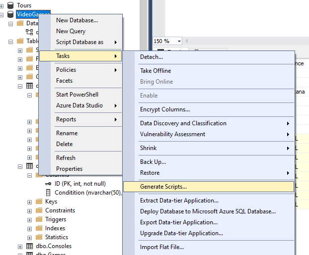
Task: Choose Import Flat File...
Action: click(209, 247)
